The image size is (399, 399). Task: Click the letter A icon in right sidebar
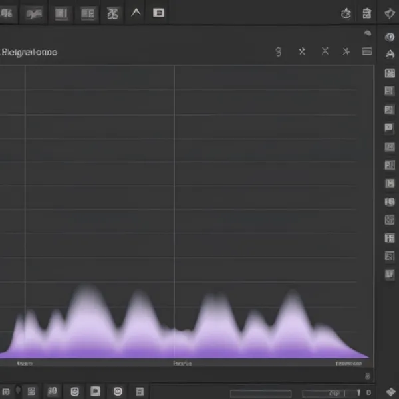click(390, 55)
